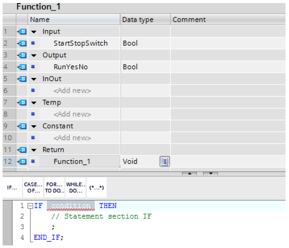289x248 pixels.
Task: Click the Return section label
Action: click(x=53, y=150)
